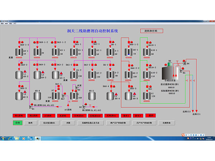Click the BA7 pump icon
The height and width of the screenshot is (161, 215).
click(63, 96)
